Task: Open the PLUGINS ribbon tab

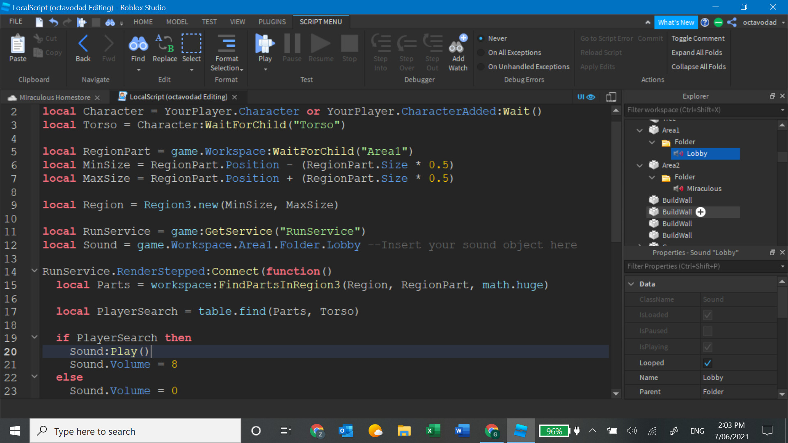Action: coord(272,22)
